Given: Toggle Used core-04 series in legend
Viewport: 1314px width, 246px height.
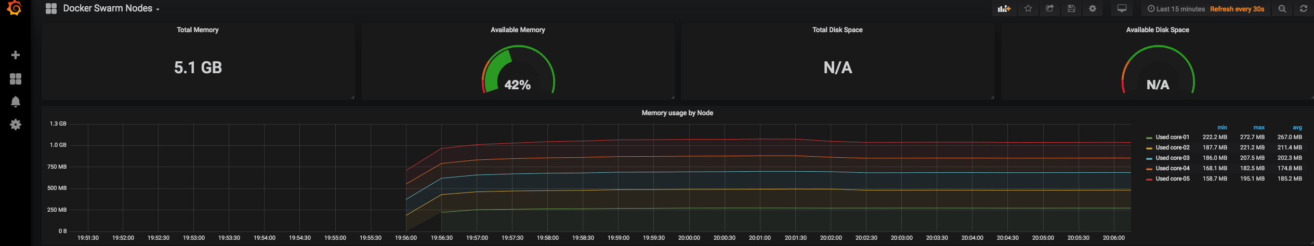Looking at the screenshot, I should 1172,168.
